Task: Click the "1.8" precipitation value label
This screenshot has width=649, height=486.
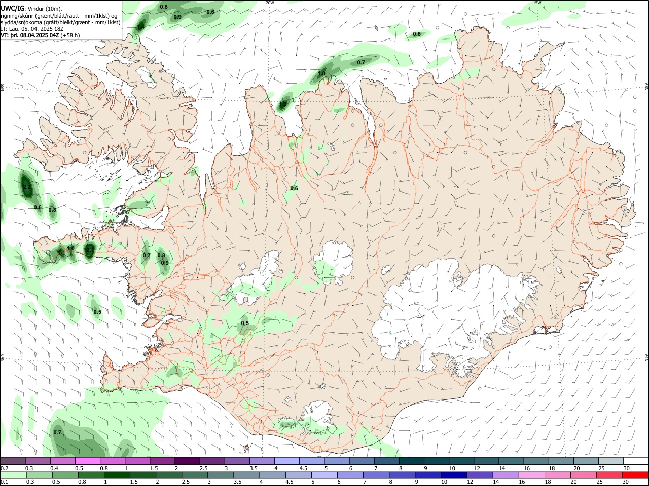Action: 283,104
